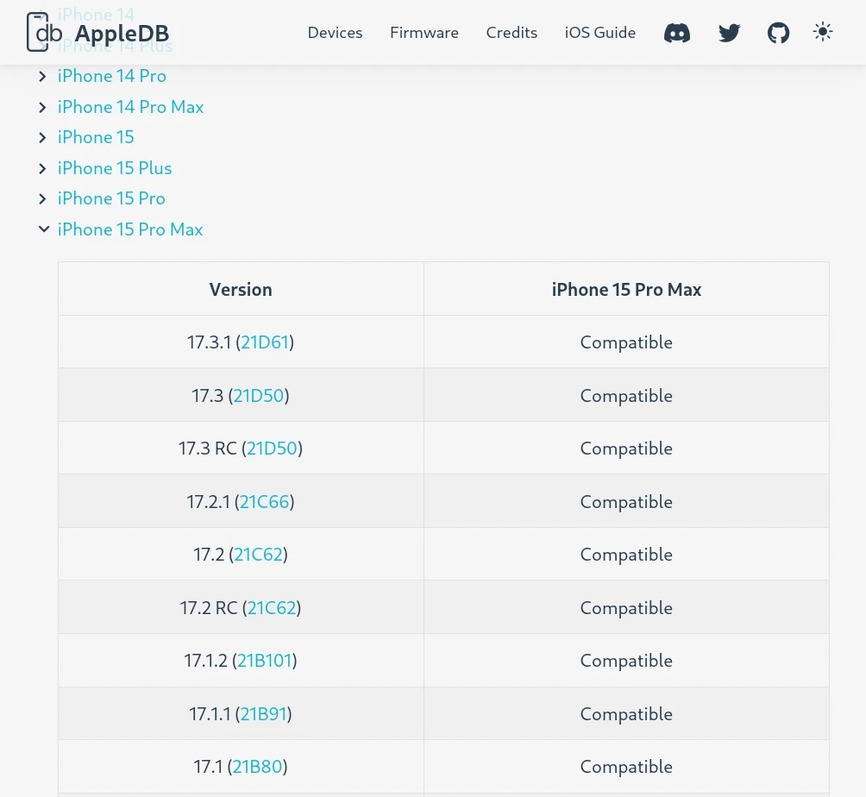Open the iPhone 14 Pro Max link

point(131,107)
